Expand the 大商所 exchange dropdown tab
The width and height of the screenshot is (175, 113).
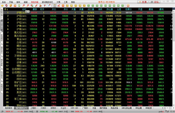point(44,108)
